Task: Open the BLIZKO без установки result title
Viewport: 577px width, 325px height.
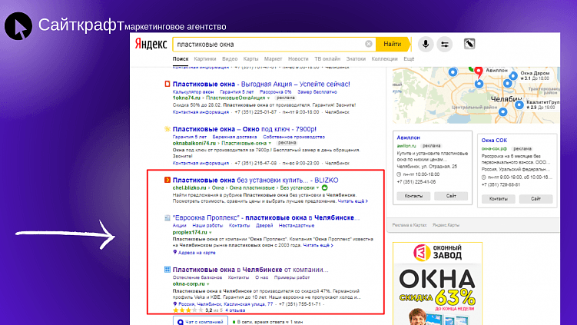Action: click(255, 180)
